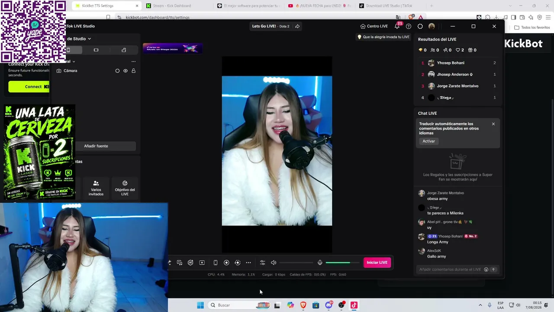Adjust the microphone level slider
This screenshot has height=312, width=554.
(x=342, y=263)
